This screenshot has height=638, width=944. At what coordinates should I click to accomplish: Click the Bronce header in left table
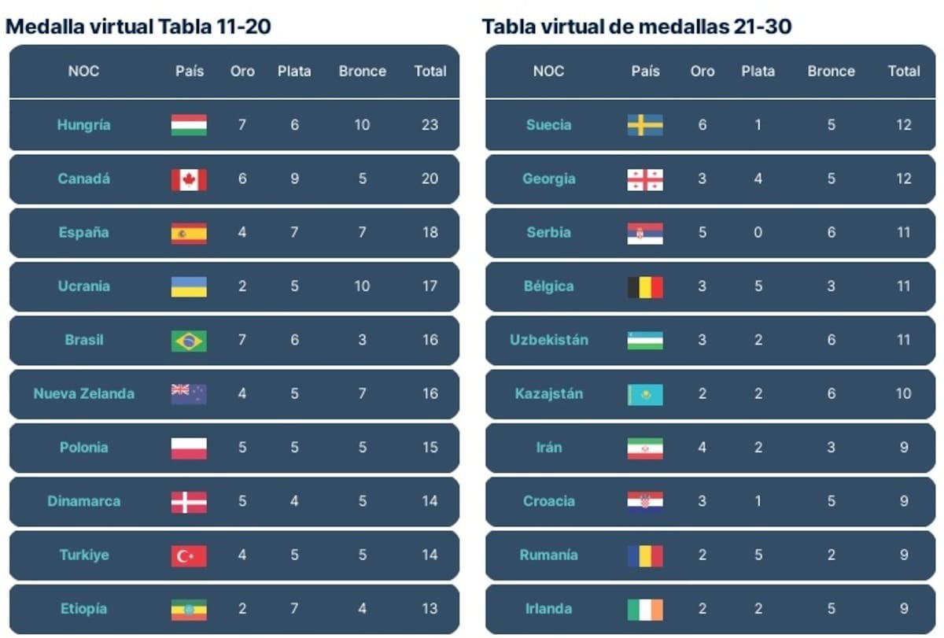(362, 71)
